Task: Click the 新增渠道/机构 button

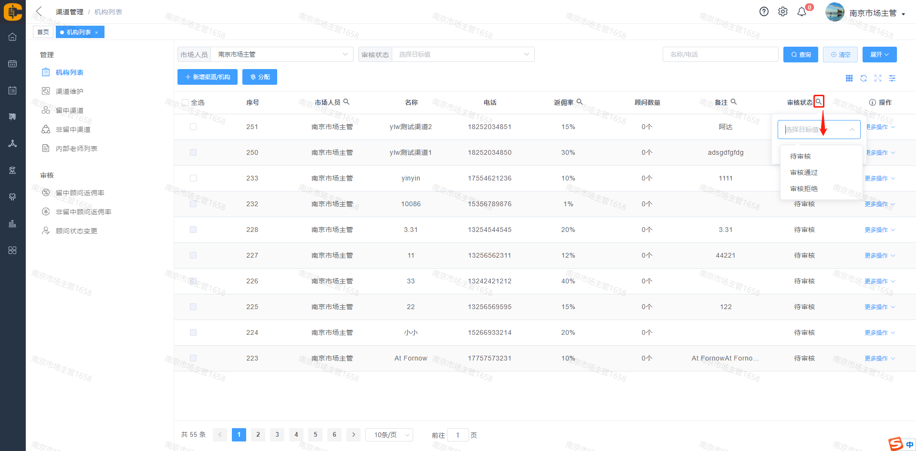Action: [x=208, y=77]
